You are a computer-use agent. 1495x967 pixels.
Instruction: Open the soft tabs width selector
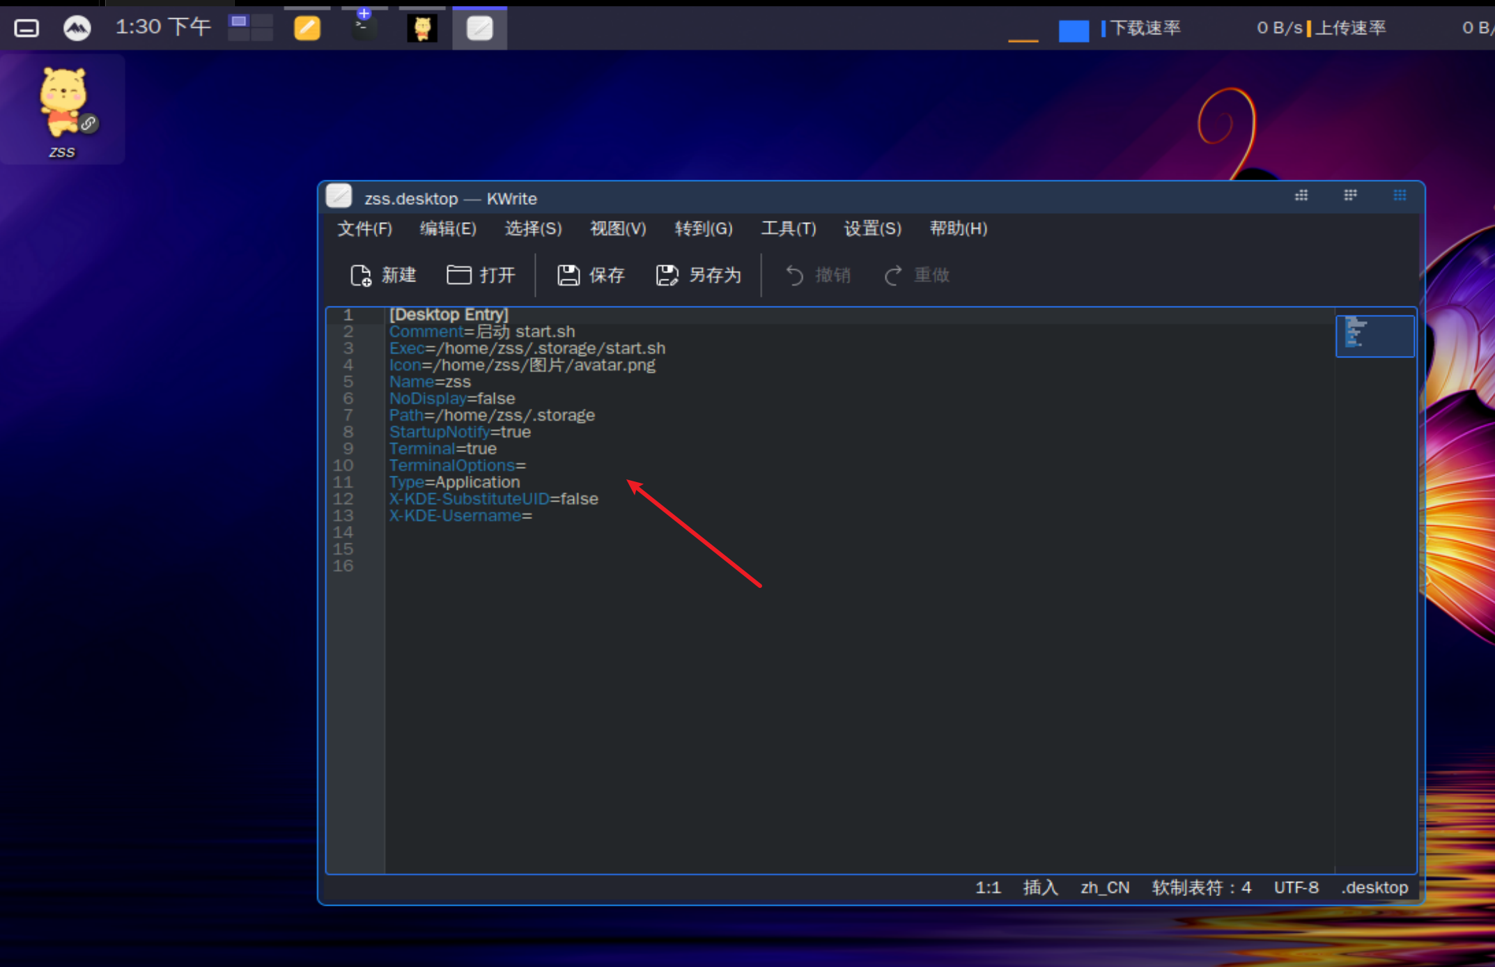[1201, 888]
